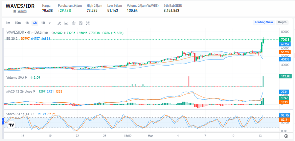The height and width of the screenshot is (141, 295).
Task: Select the 1D timeframe
Action: pos(43,23)
